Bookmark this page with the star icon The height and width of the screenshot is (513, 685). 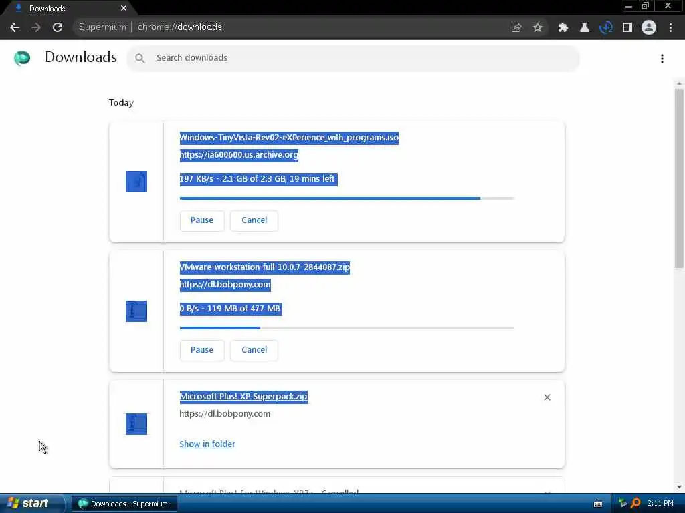point(538,27)
